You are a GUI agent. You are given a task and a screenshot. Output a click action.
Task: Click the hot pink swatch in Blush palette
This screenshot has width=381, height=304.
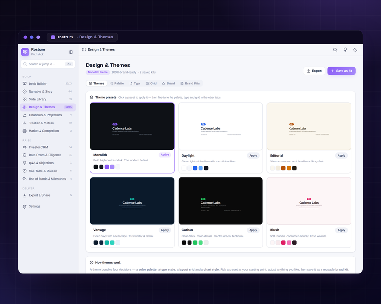click(x=283, y=243)
